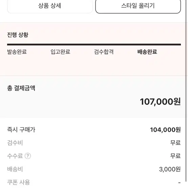Select the 배송완료 progress step
Viewport: 188px width, 188px height.
pyautogui.click(x=147, y=52)
